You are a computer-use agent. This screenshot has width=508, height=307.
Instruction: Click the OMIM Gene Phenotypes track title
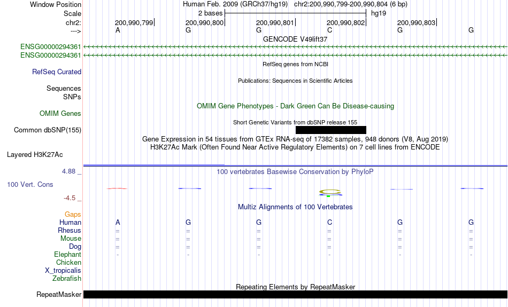[x=295, y=106]
